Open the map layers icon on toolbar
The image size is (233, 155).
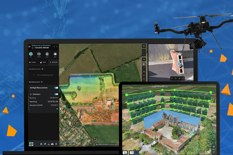[144, 46]
